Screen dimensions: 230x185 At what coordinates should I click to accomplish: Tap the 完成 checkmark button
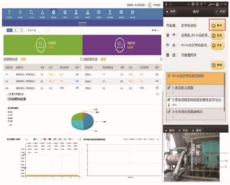coord(220,11)
